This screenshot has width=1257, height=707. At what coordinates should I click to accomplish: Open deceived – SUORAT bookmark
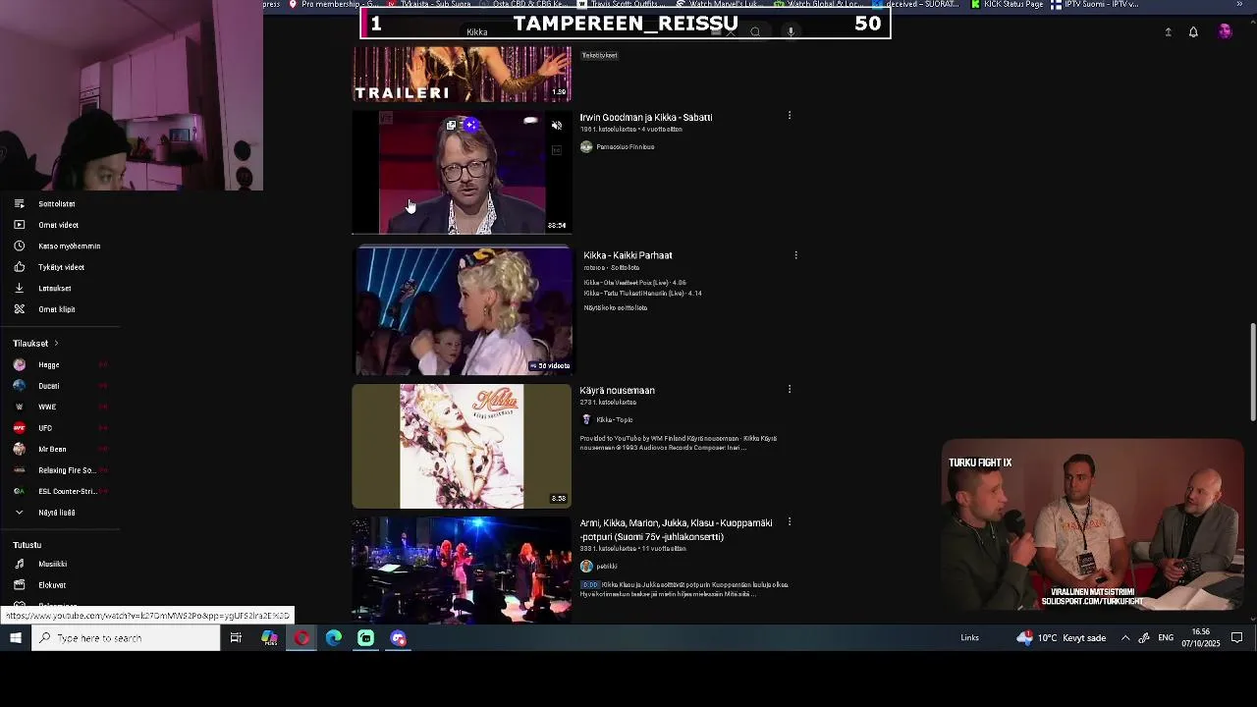click(914, 4)
